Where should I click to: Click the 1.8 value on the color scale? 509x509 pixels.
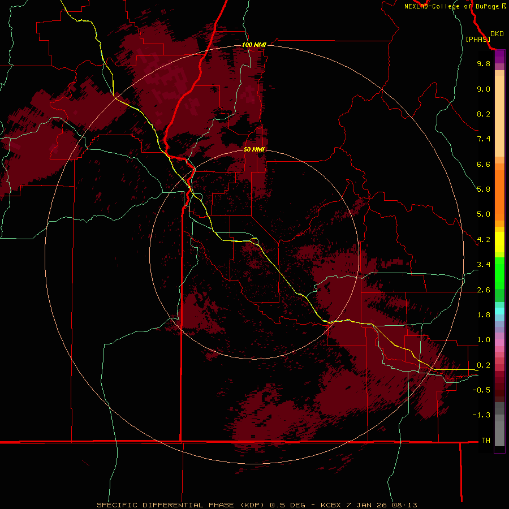point(484,315)
